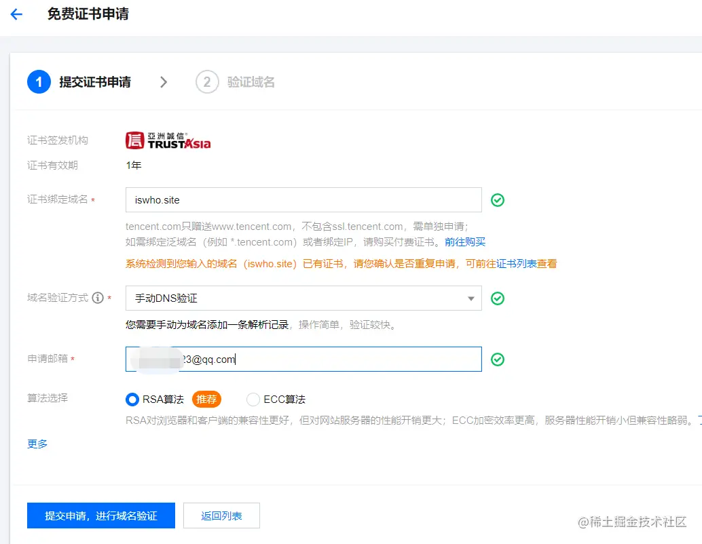Click green checkmark beside the domain field

pyautogui.click(x=498, y=200)
